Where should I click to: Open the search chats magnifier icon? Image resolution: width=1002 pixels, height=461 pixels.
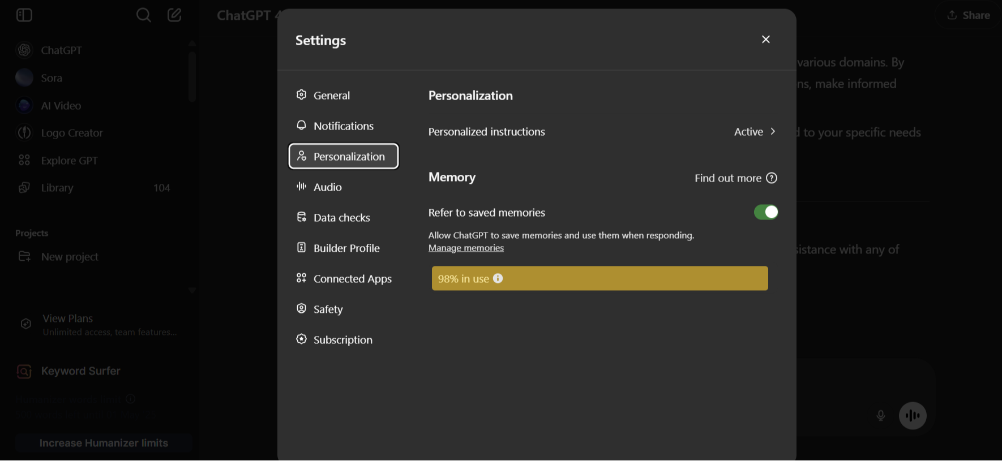click(144, 15)
